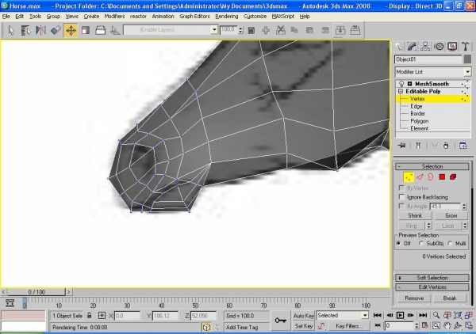Image resolution: width=476 pixels, height=334 pixels.
Task: Click the Remove vertices button
Action: tap(414, 298)
